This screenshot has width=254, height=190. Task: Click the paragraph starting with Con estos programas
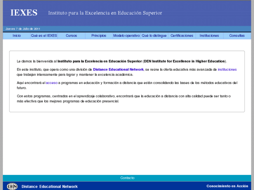(124, 99)
